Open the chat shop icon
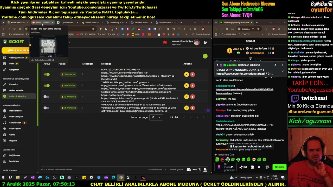Screen dimensions: 333x187 (x=252, y=167)
